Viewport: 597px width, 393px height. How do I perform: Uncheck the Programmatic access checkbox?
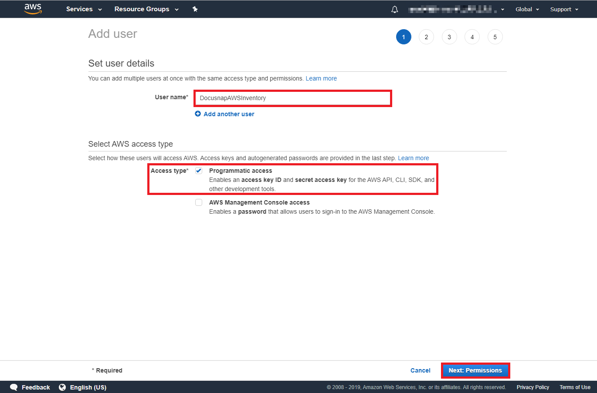(x=199, y=171)
